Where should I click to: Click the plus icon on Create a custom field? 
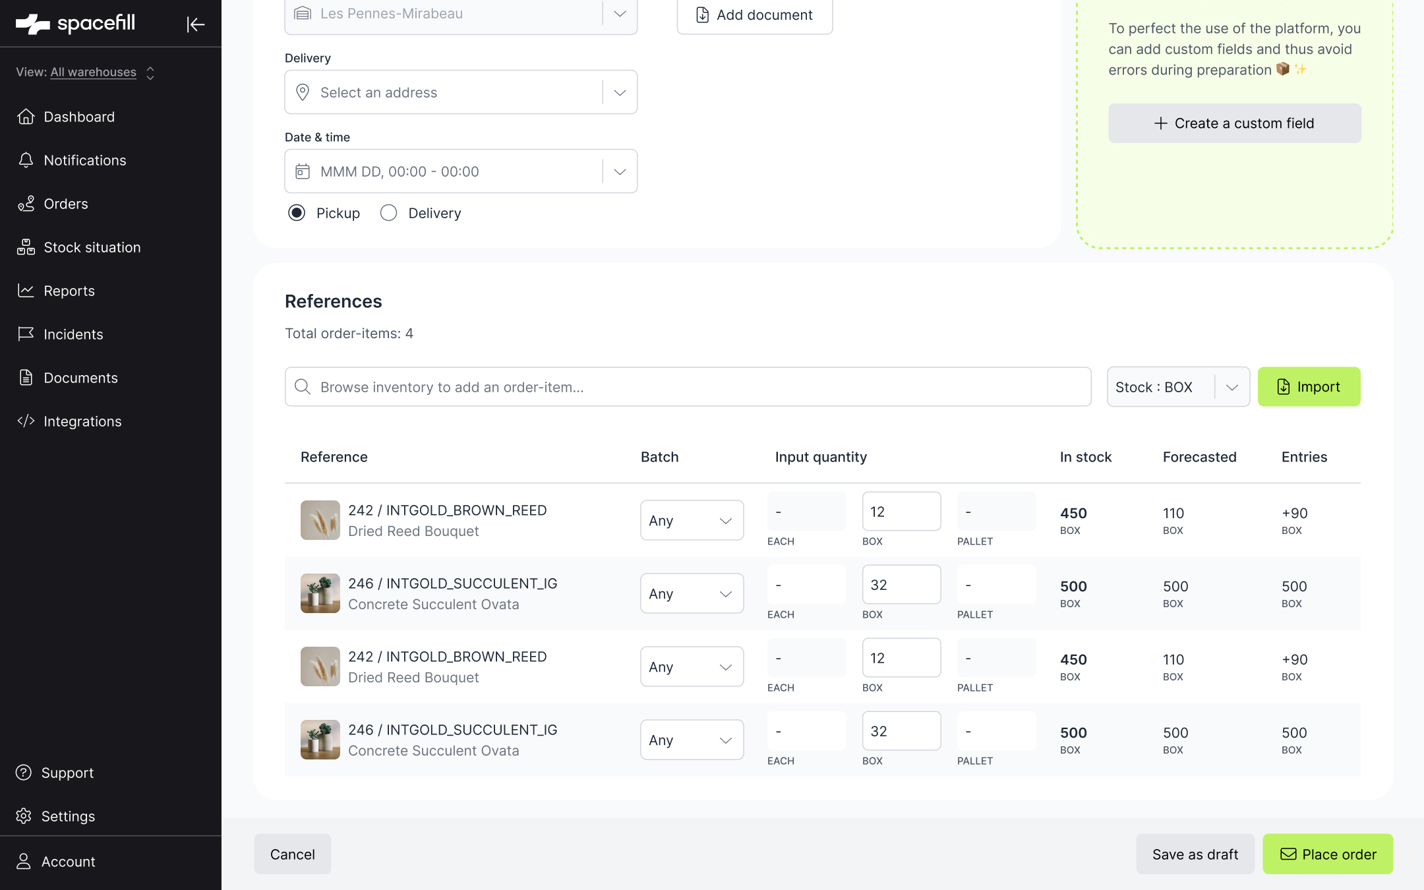coord(1161,123)
